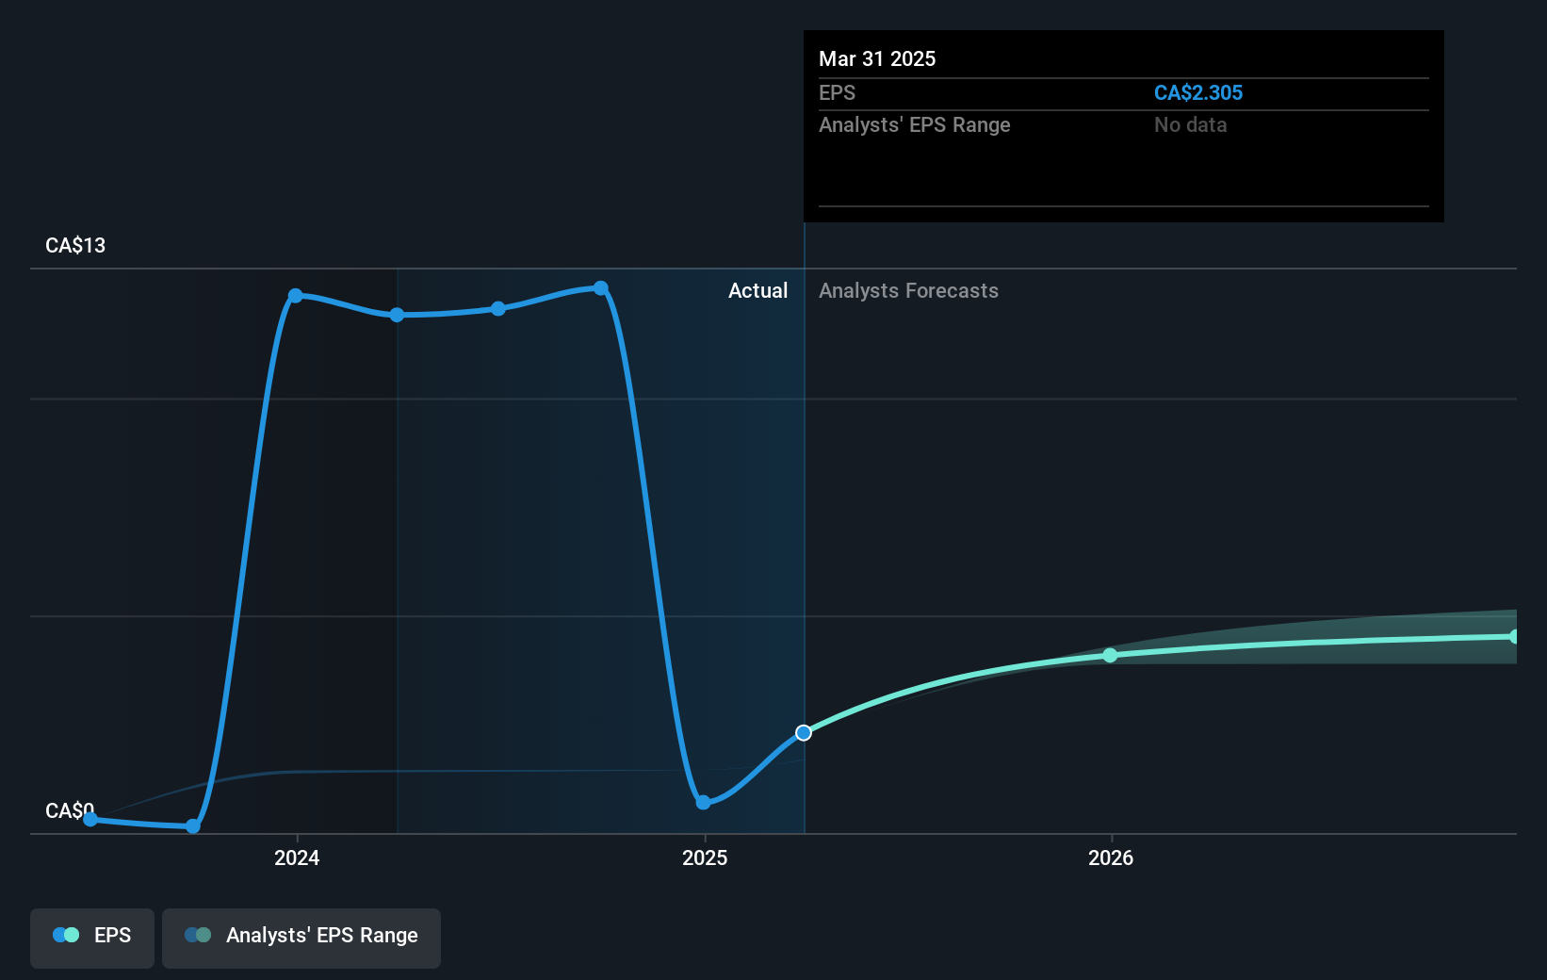1547x980 pixels.
Task: Click the Analysts' EPS Range legend dots icon
Action: (x=198, y=935)
